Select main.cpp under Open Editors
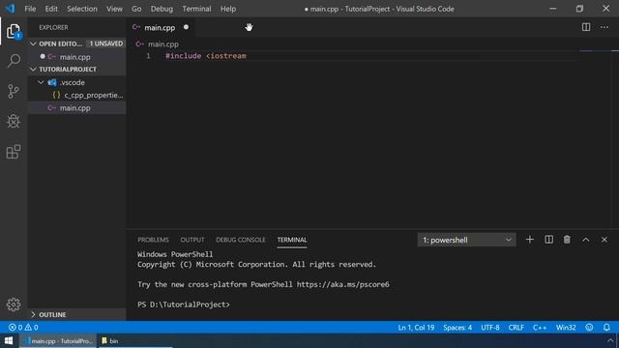 [x=76, y=57]
